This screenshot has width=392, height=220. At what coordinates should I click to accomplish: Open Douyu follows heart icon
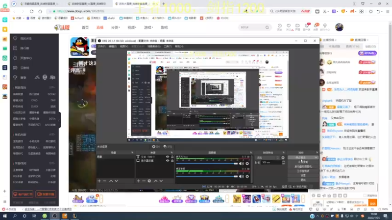pyautogui.click(x=289, y=27)
